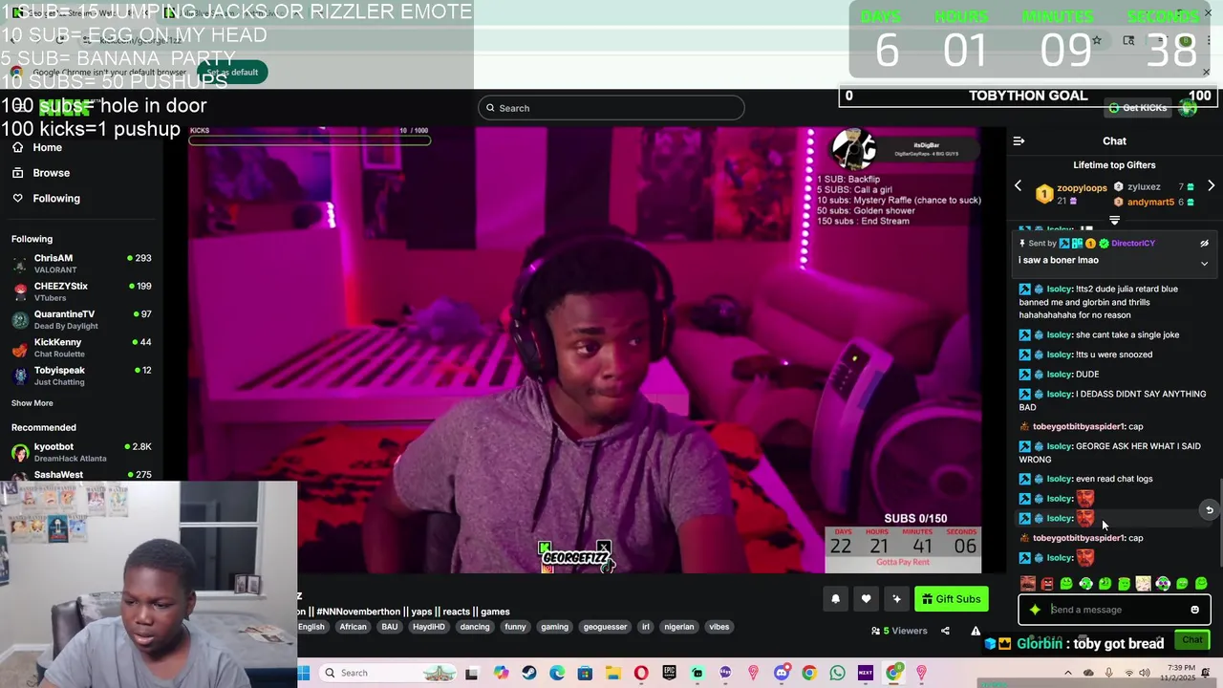The height and width of the screenshot is (688, 1223).
Task: Select the African tag
Action: point(353,627)
